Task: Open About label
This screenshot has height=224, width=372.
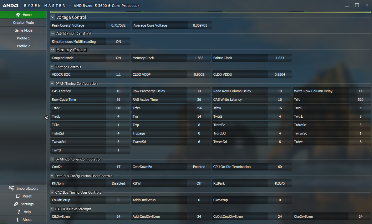Action: [x=27, y=220]
